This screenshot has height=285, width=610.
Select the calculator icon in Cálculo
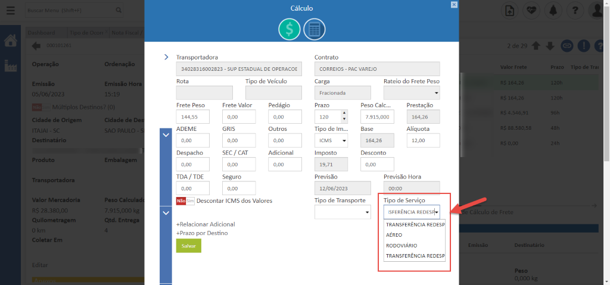pos(315,30)
